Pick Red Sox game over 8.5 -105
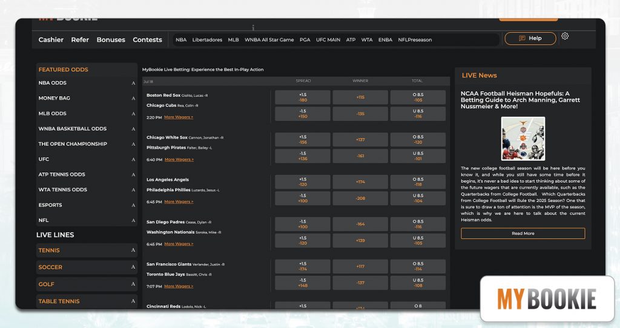 [418, 97]
